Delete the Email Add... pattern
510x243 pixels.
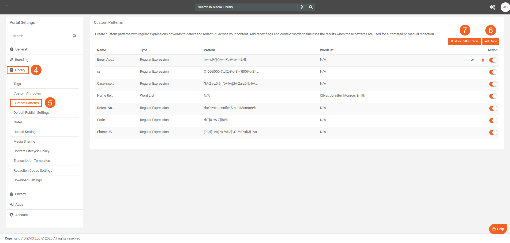coord(482,60)
